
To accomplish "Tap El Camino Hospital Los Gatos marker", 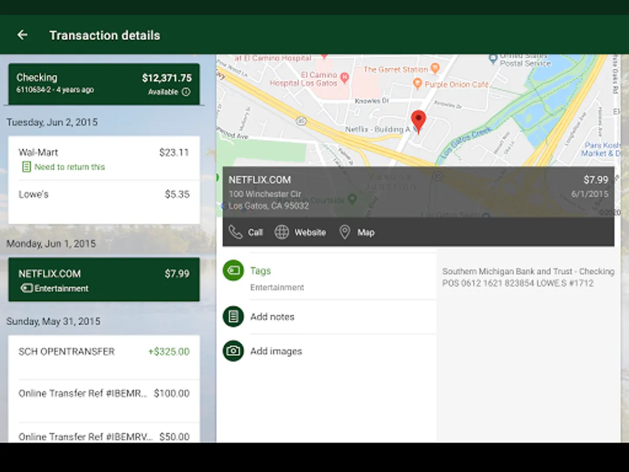I will (344, 79).
